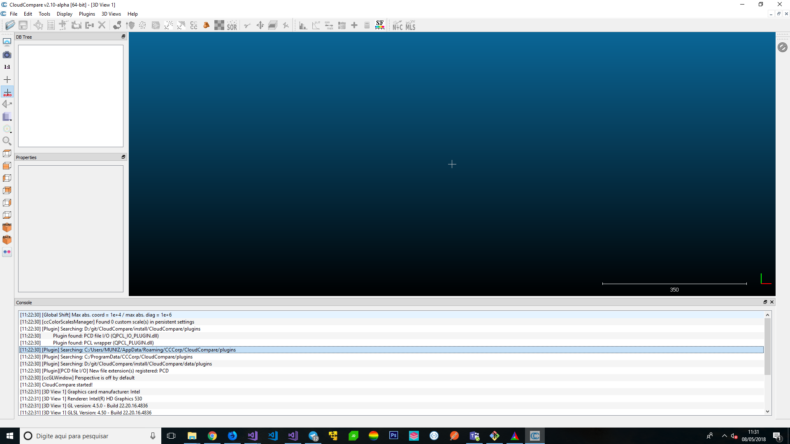This screenshot has width=790, height=444.
Task: Open the 3D Views menu
Action: pyautogui.click(x=111, y=14)
